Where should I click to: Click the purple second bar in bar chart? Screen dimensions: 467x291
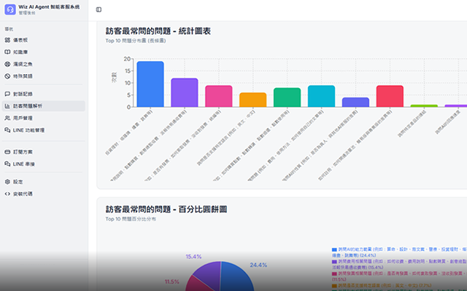(184, 92)
